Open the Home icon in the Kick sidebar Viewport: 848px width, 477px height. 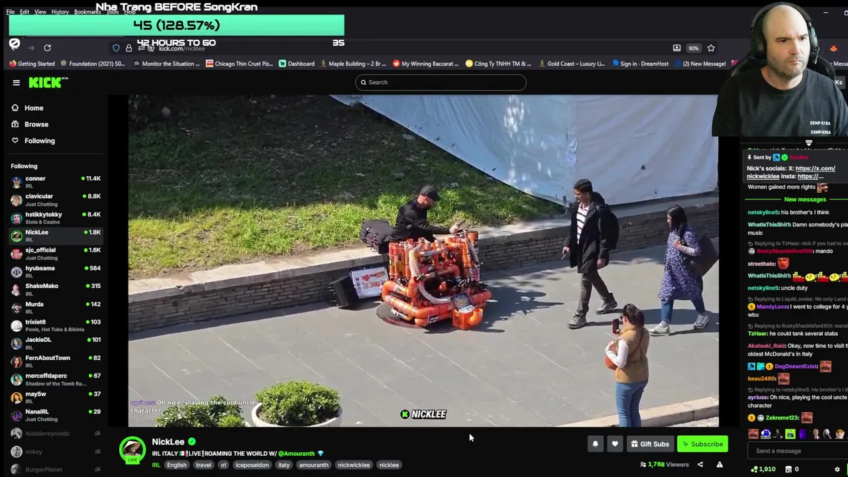pos(15,108)
